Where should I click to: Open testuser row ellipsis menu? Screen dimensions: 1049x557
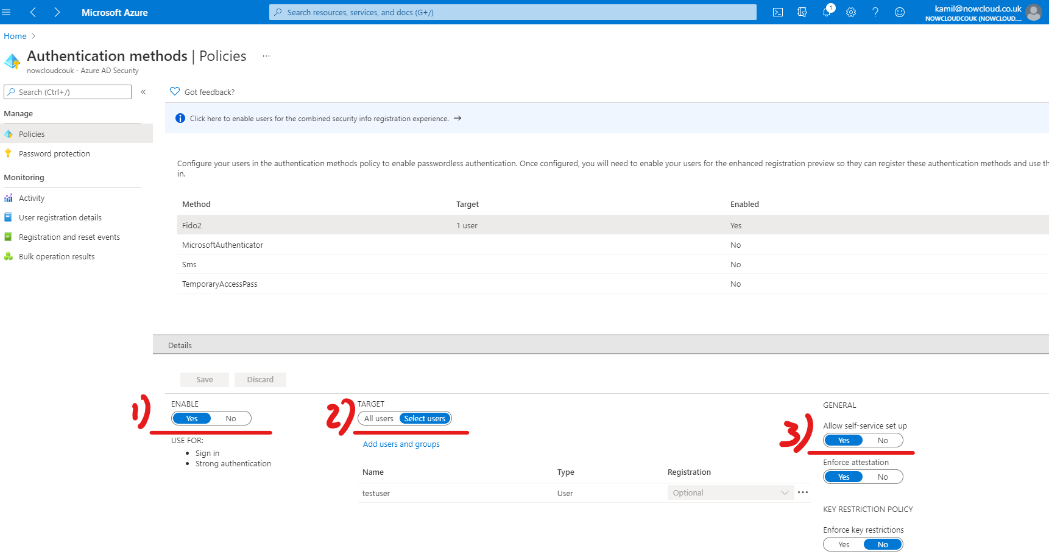(803, 492)
